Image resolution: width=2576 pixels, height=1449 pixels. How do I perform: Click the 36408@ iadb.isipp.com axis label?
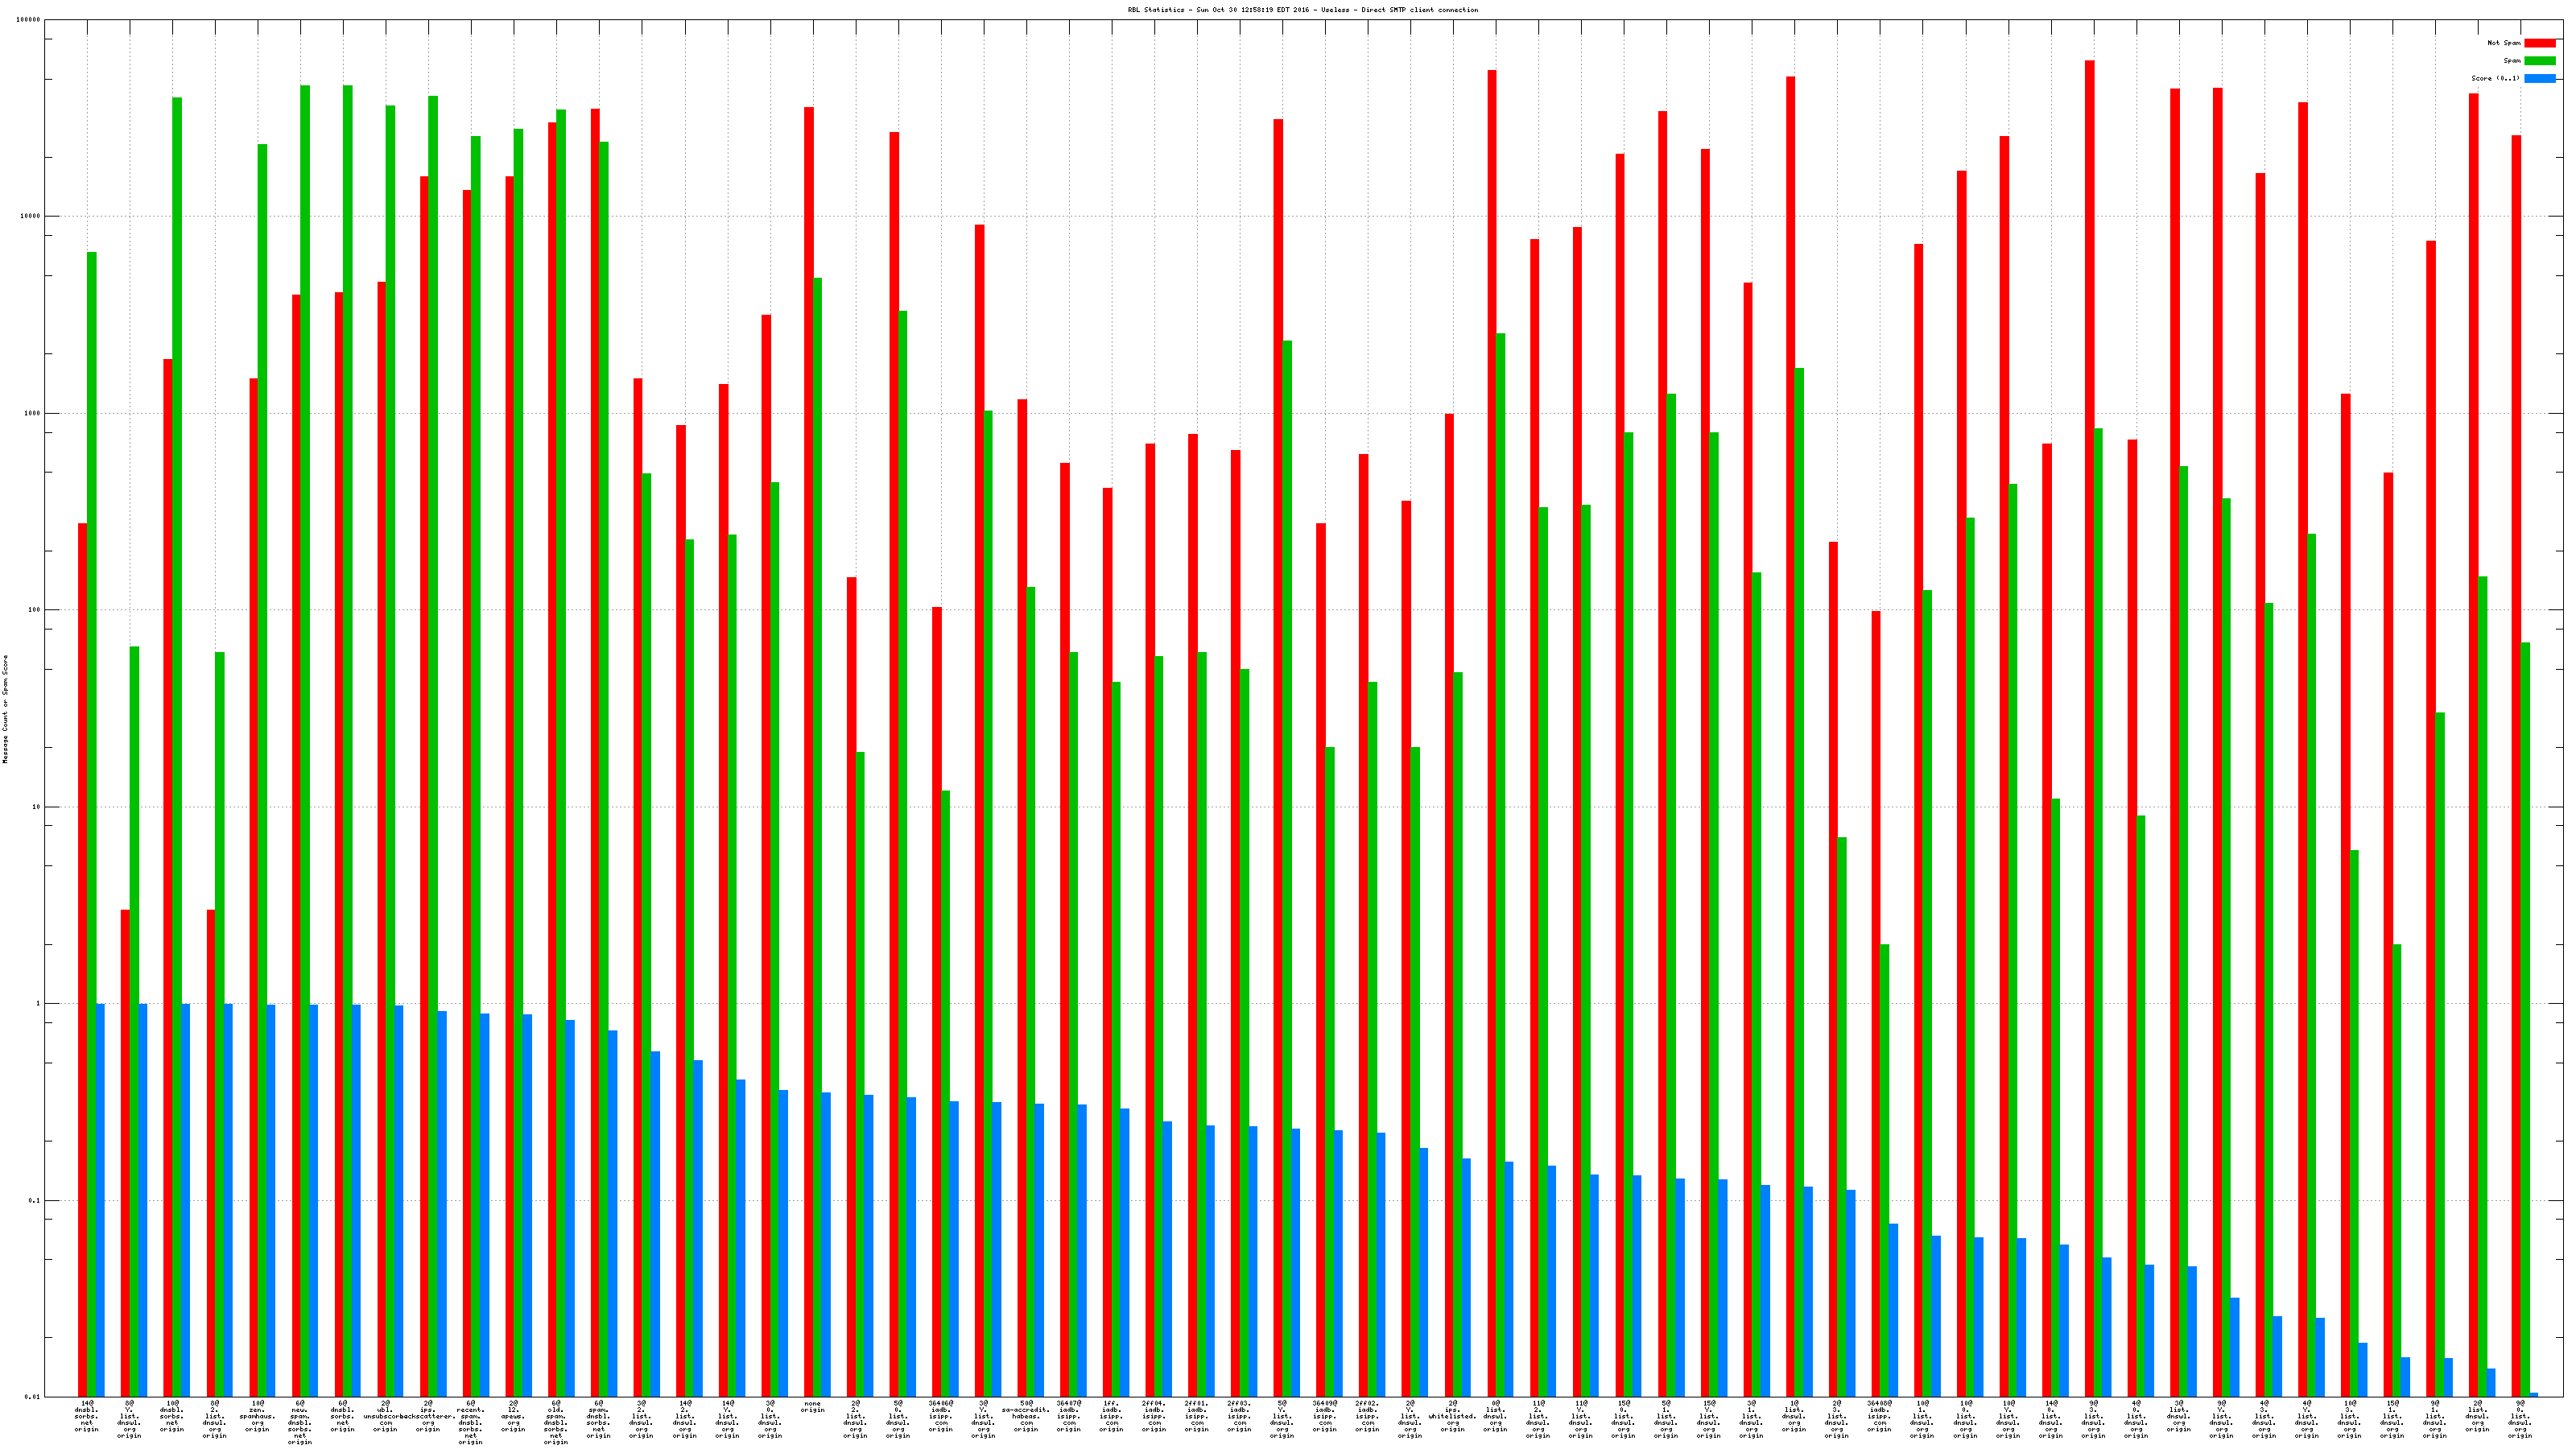pyautogui.click(x=1879, y=1416)
